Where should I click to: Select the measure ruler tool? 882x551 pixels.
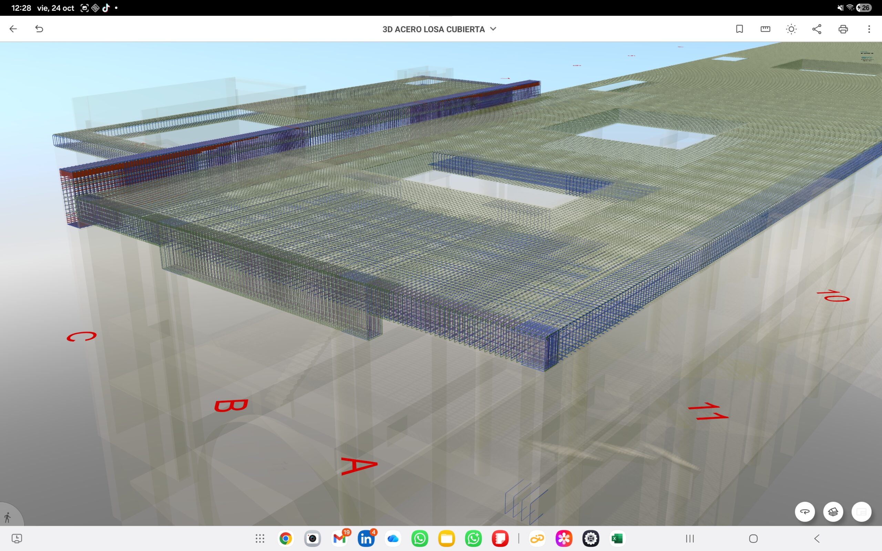tap(765, 29)
